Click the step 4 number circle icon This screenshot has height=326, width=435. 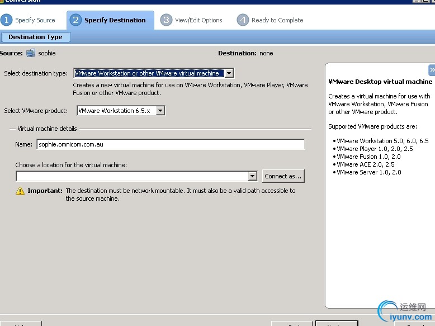[243, 20]
